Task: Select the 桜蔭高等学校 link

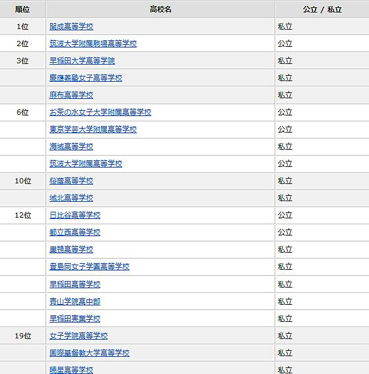Action: click(71, 181)
